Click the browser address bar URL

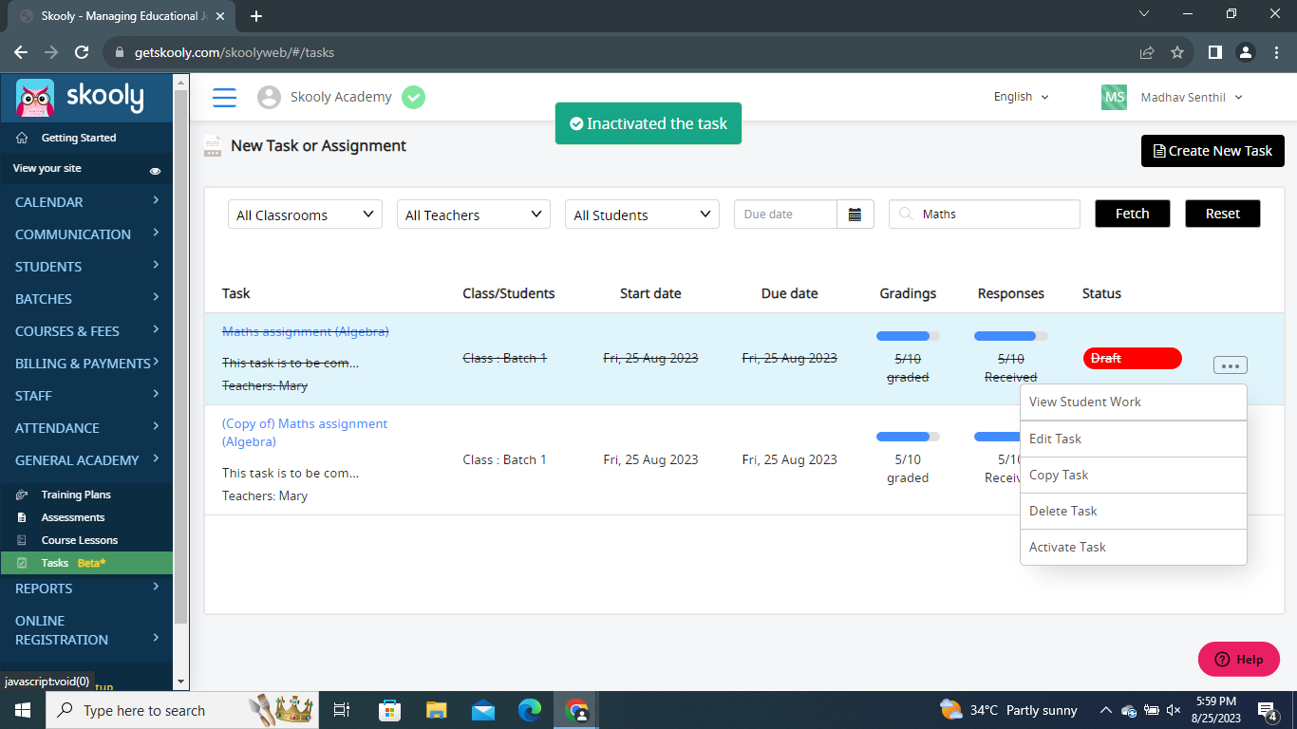click(x=235, y=52)
